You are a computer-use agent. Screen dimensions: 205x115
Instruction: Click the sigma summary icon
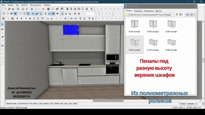coord(92,9)
